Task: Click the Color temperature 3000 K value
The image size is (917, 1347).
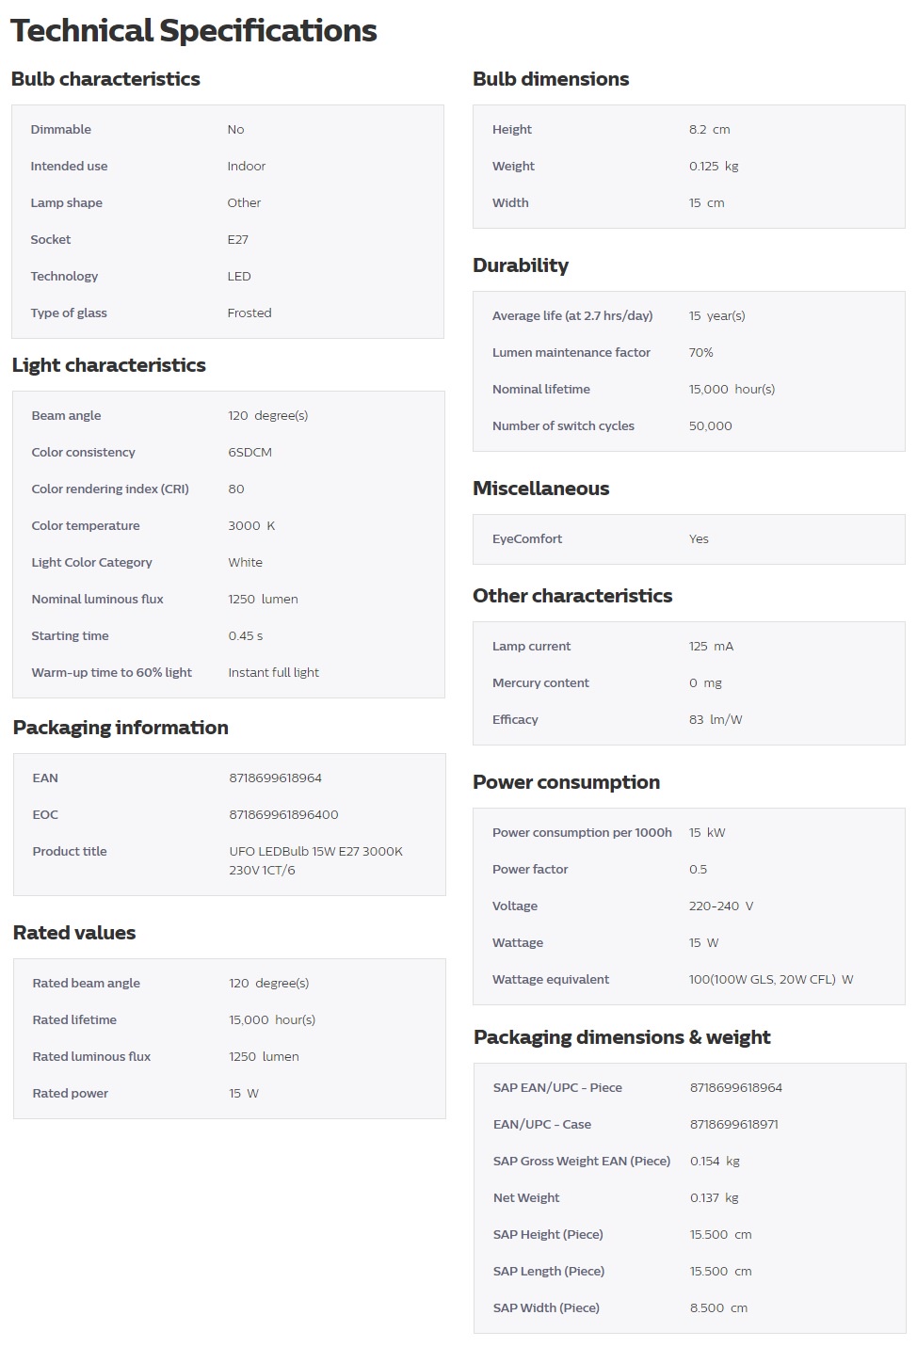Action: click(251, 526)
